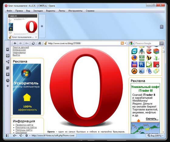Click the Поиск в Google search field
170x142 pixels.
147,43
